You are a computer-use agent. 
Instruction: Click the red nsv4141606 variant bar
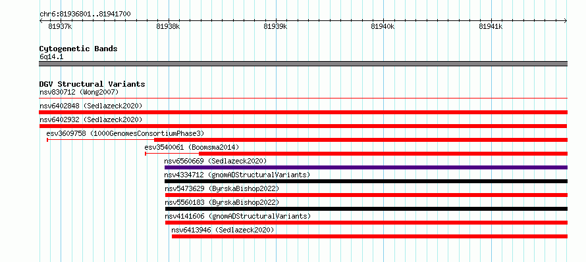tap(366, 223)
